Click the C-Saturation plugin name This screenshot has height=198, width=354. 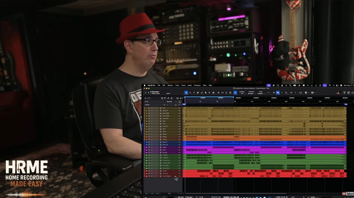[155, 92]
